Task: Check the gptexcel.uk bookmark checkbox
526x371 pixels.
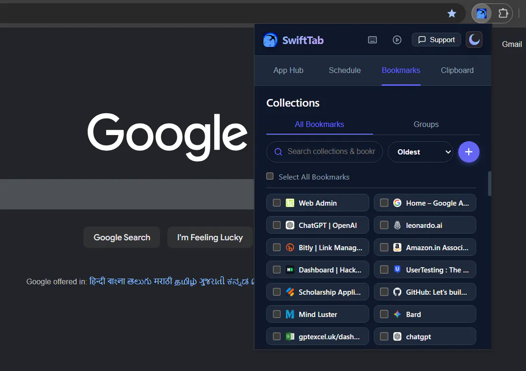Action: point(276,336)
